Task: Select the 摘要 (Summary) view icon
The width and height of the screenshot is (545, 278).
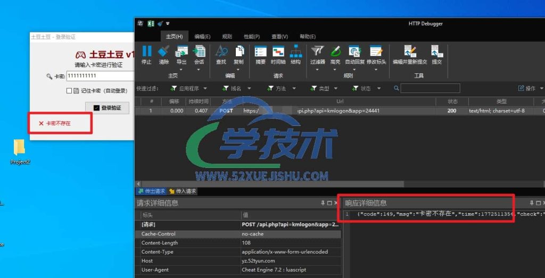Action: click(x=260, y=52)
